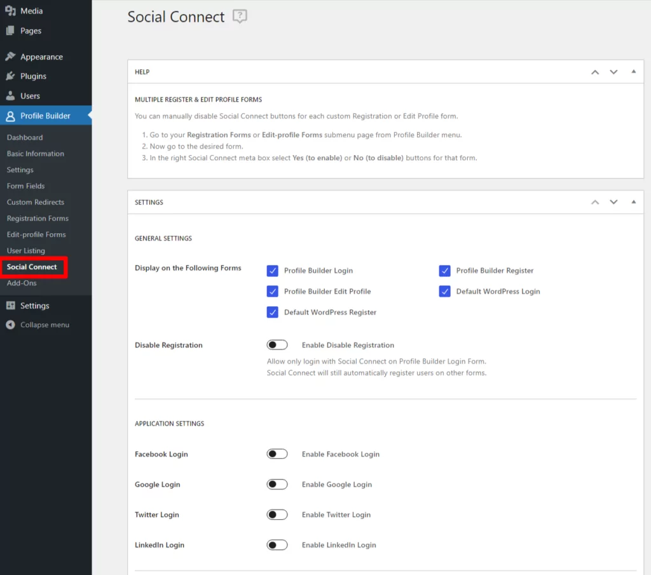Click the Enable Twitter Login label
This screenshot has width=651, height=575.
point(336,515)
